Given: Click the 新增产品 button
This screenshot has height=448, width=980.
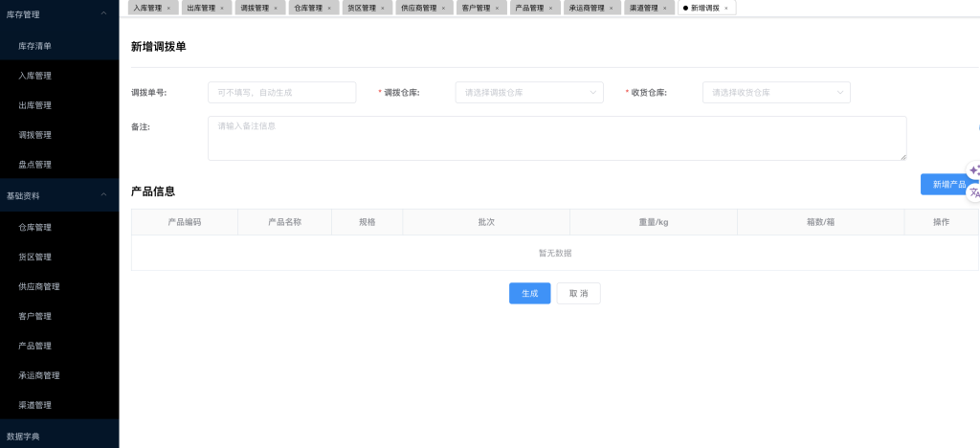Looking at the screenshot, I should [947, 185].
